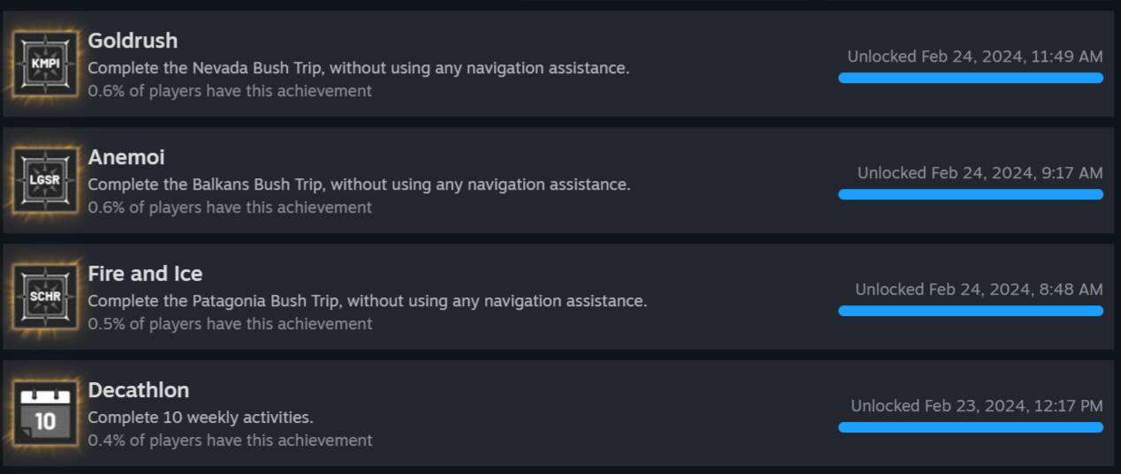The width and height of the screenshot is (1121, 474).
Task: Click the Fire and Ice SCHR icon
Action: point(45,297)
